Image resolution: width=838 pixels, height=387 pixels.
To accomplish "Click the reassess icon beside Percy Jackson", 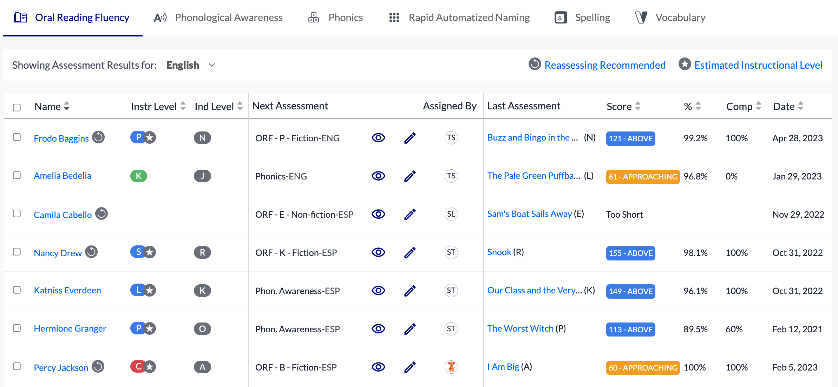I will coord(98,366).
